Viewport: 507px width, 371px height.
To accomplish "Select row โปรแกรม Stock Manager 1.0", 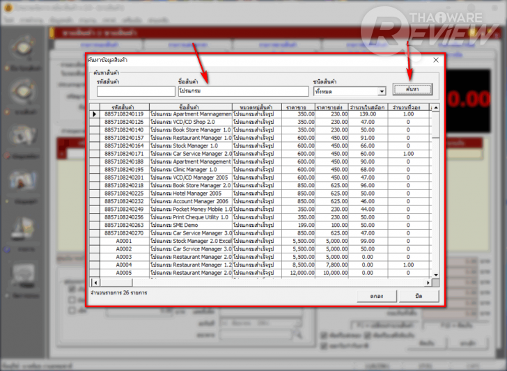I will coord(260,145).
